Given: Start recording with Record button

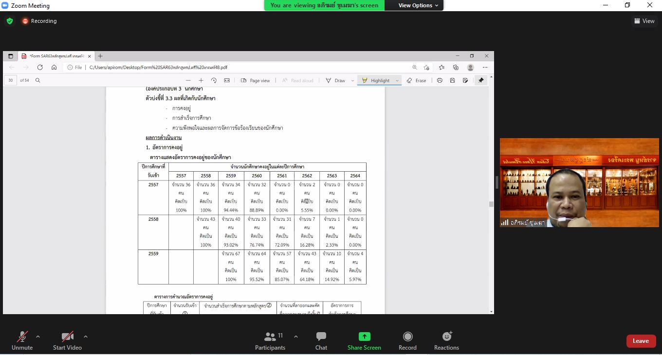Looking at the screenshot, I should pos(407,340).
